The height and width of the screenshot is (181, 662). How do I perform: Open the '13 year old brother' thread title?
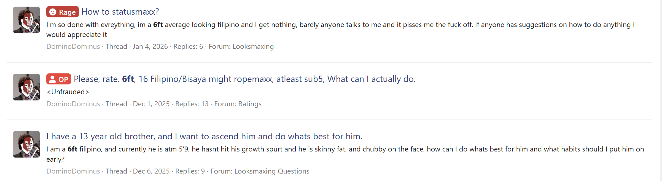point(204,136)
